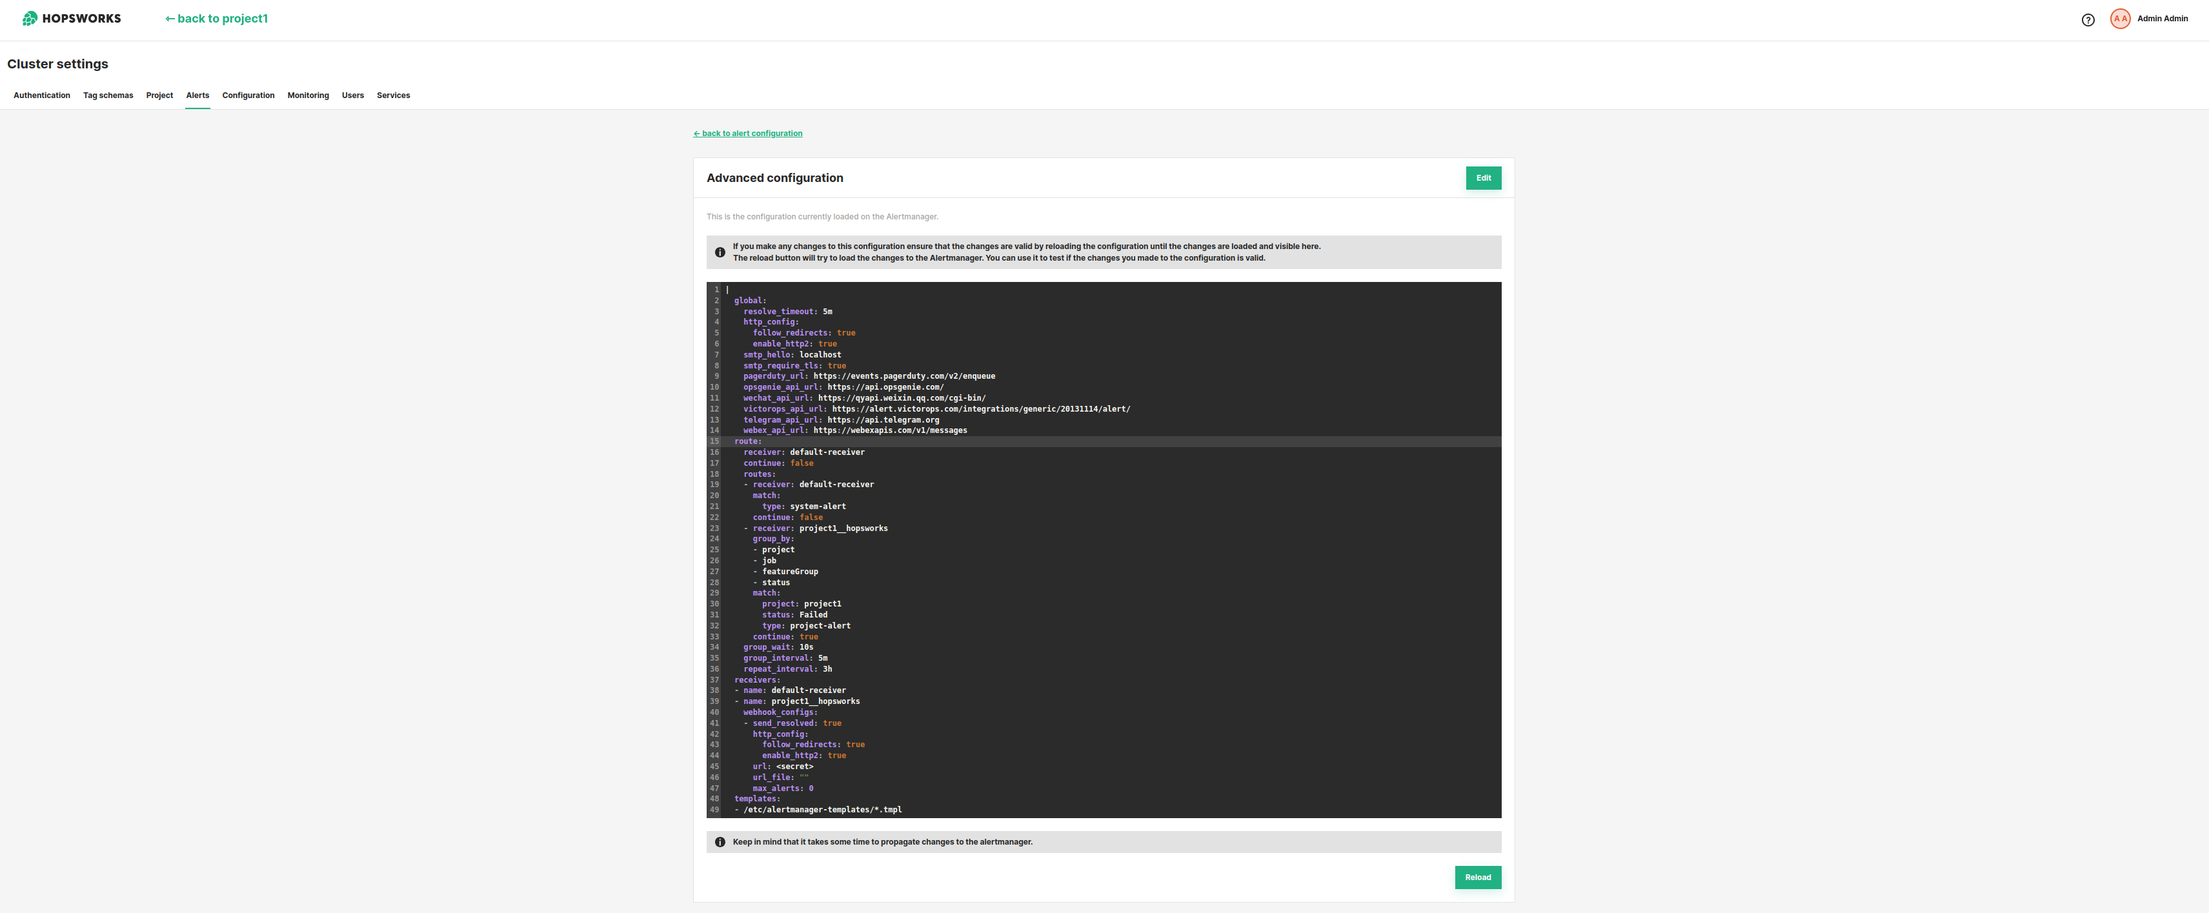Follow the back to alert configuration link
The width and height of the screenshot is (2209, 913).
tap(748, 134)
